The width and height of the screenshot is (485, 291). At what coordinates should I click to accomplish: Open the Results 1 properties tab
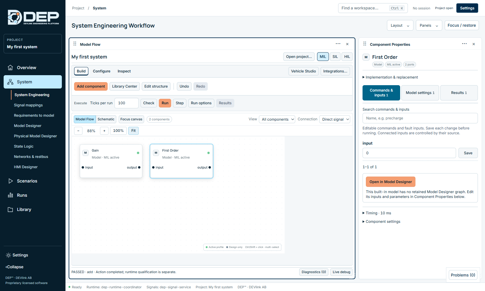pyautogui.click(x=459, y=93)
